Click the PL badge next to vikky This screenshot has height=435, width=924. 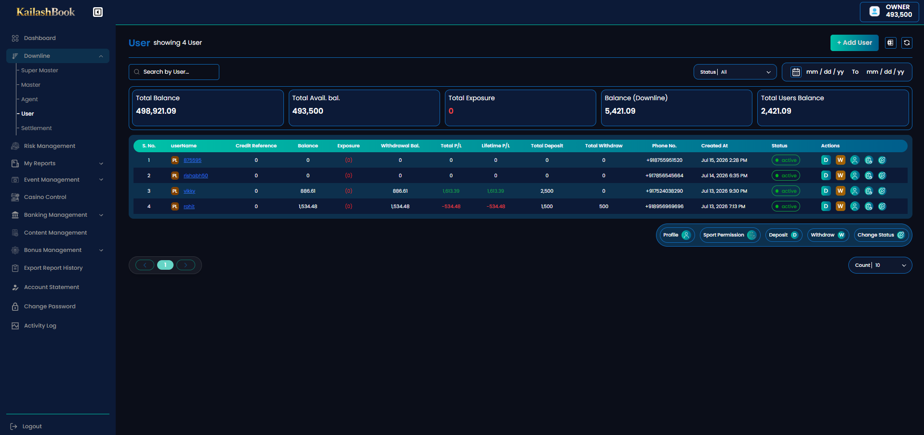(175, 191)
